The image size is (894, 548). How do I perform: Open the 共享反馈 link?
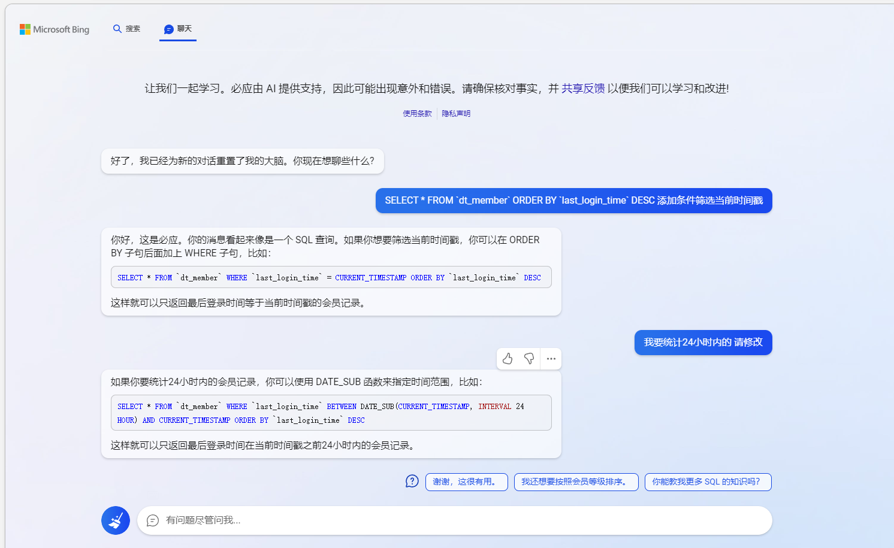[583, 89]
